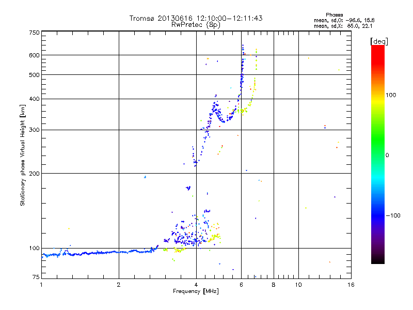This screenshot has height=310, width=413.
Task: Click the y-axis tick label '300'
Action: 34,130
